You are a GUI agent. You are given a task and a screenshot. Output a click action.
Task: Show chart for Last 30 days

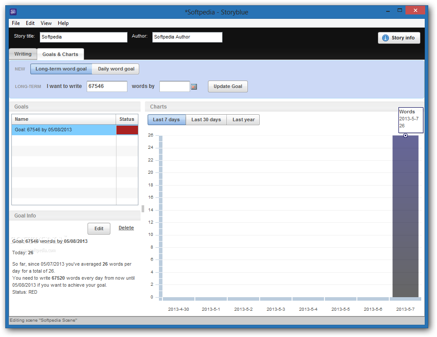coord(206,120)
